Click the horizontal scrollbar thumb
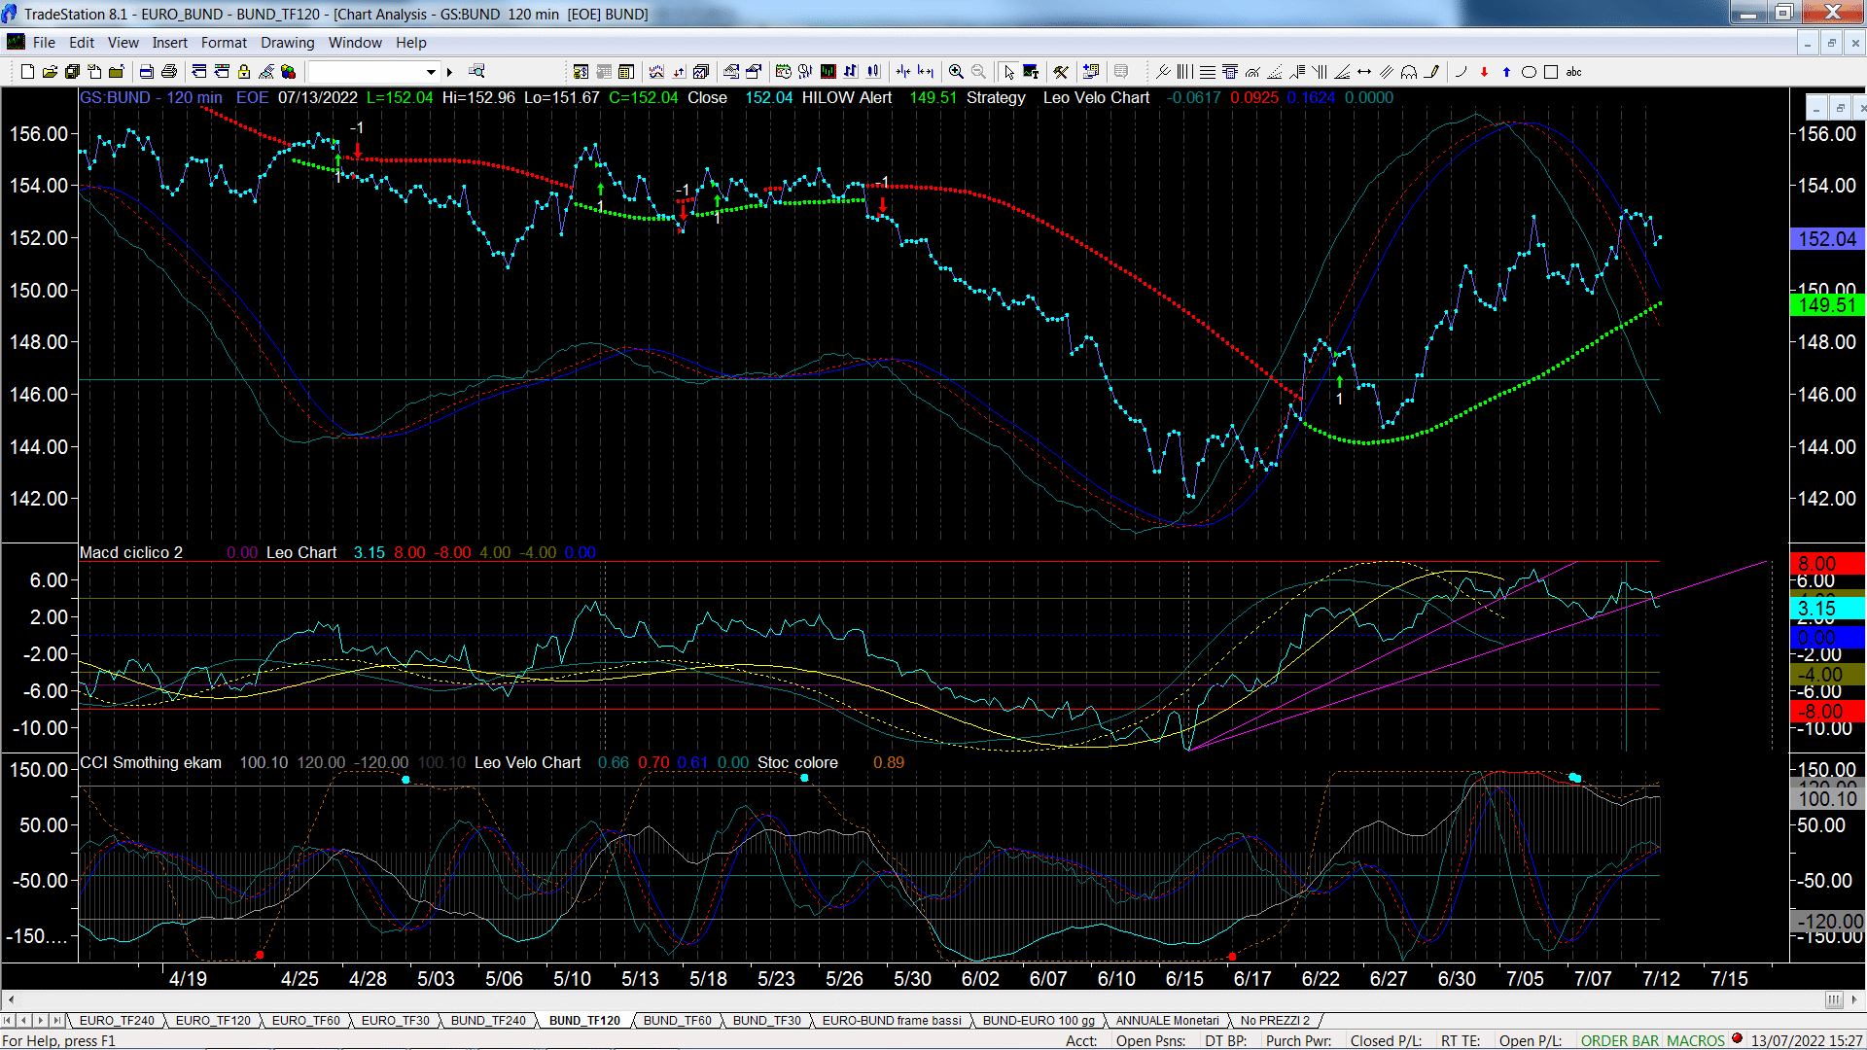The width and height of the screenshot is (1867, 1050). (x=1834, y=999)
